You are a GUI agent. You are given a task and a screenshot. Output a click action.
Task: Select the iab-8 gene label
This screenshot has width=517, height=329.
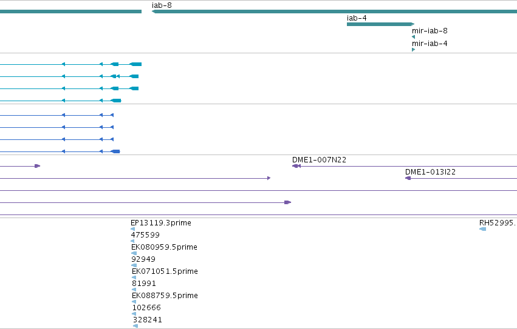(162, 5)
